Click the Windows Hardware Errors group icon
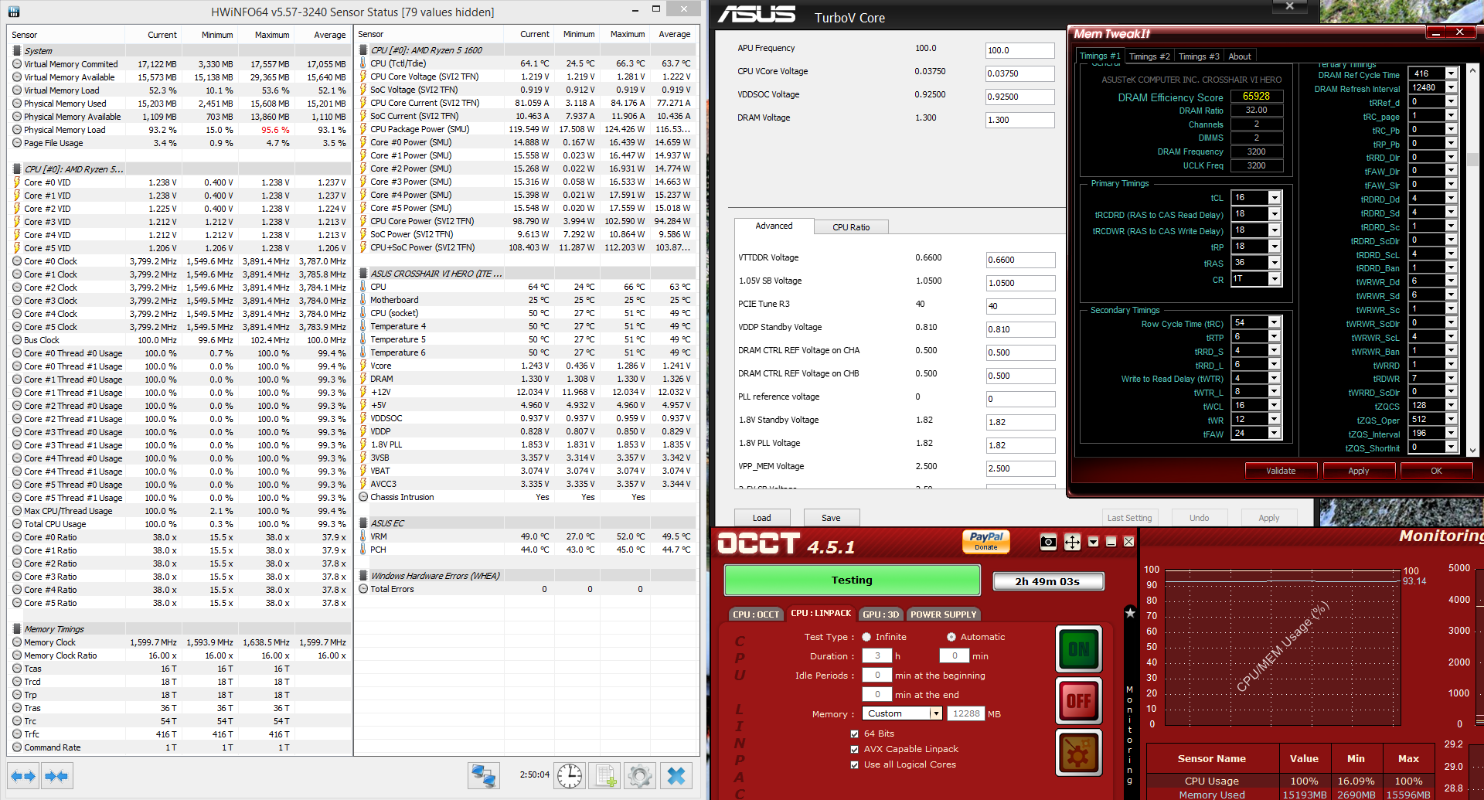 point(363,576)
